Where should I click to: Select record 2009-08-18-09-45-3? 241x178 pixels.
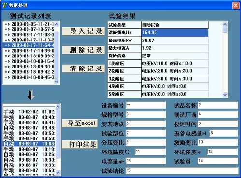tap(28, 77)
